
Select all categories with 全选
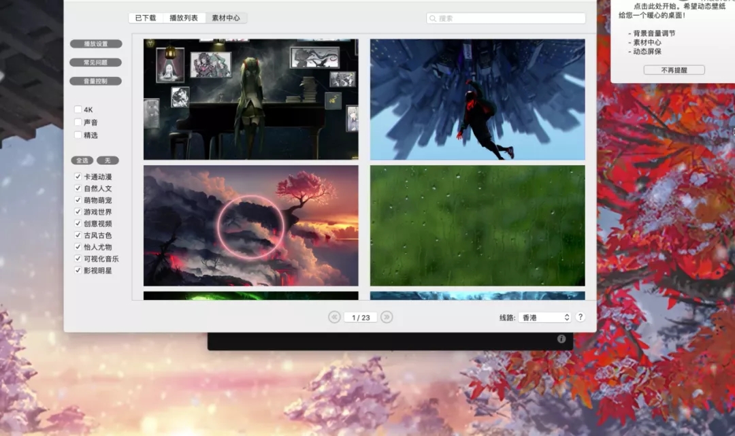(x=82, y=160)
